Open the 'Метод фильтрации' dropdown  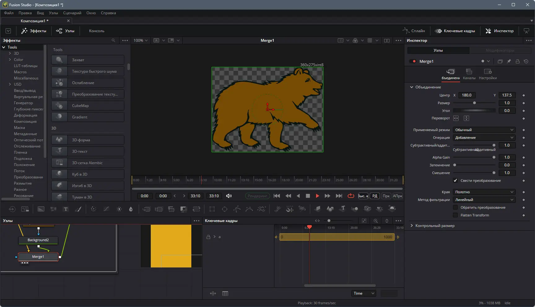pos(484,200)
